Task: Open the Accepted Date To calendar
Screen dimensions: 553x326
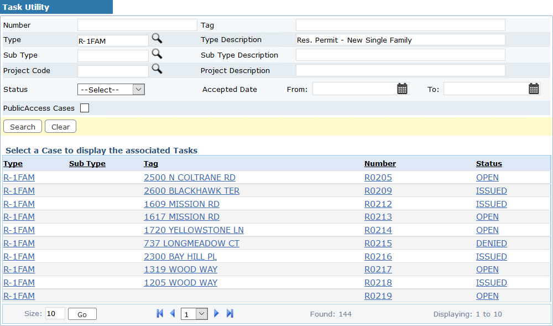Action: coord(534,89)
